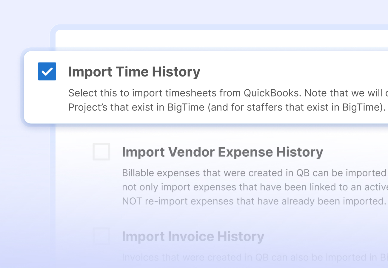Click the Import Vendor Expense History heading
This screenshot has height=268, width=388.
pos(222,152)
